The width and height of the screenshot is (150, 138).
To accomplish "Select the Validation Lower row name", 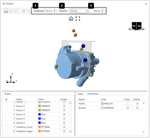I will 24,127.
